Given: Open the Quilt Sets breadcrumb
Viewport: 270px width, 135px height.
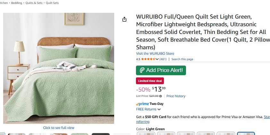Looking at the screenshot, I should (x=52, y=3).
